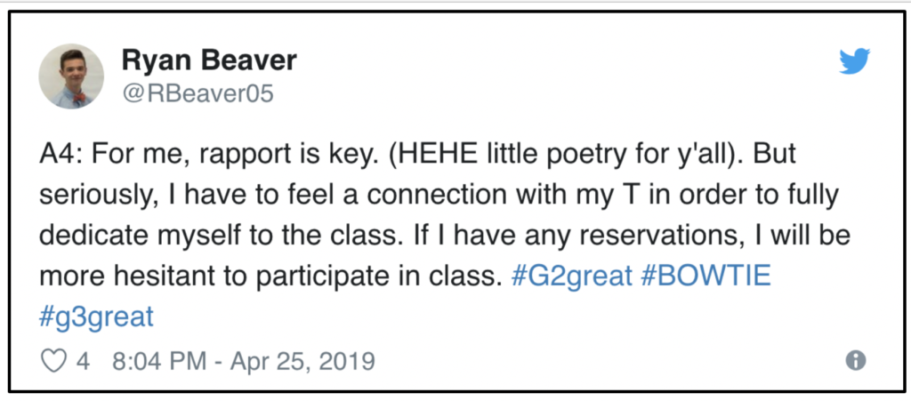Open Ryan Beaver's profile photo
The height and width of the screenshot is (401, 911).
coord(71,76)
